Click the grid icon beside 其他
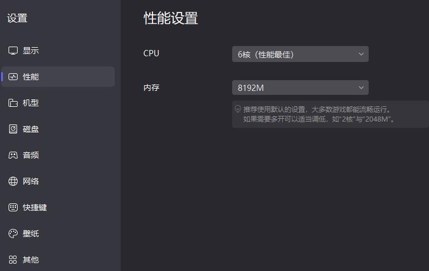The image size is (429, 271). [13, 260]
